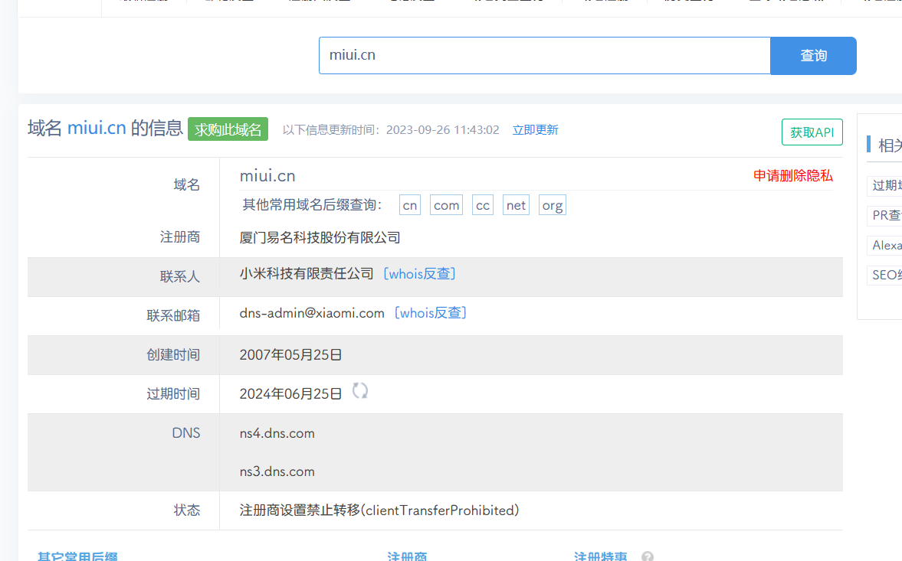Viewport: 902px width, 561px height.
Task: Select the cn suffix box
Action: [409, 205]
